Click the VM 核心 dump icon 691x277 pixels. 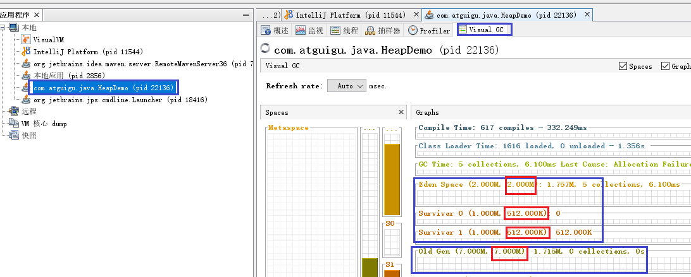[x=15, y=124]
